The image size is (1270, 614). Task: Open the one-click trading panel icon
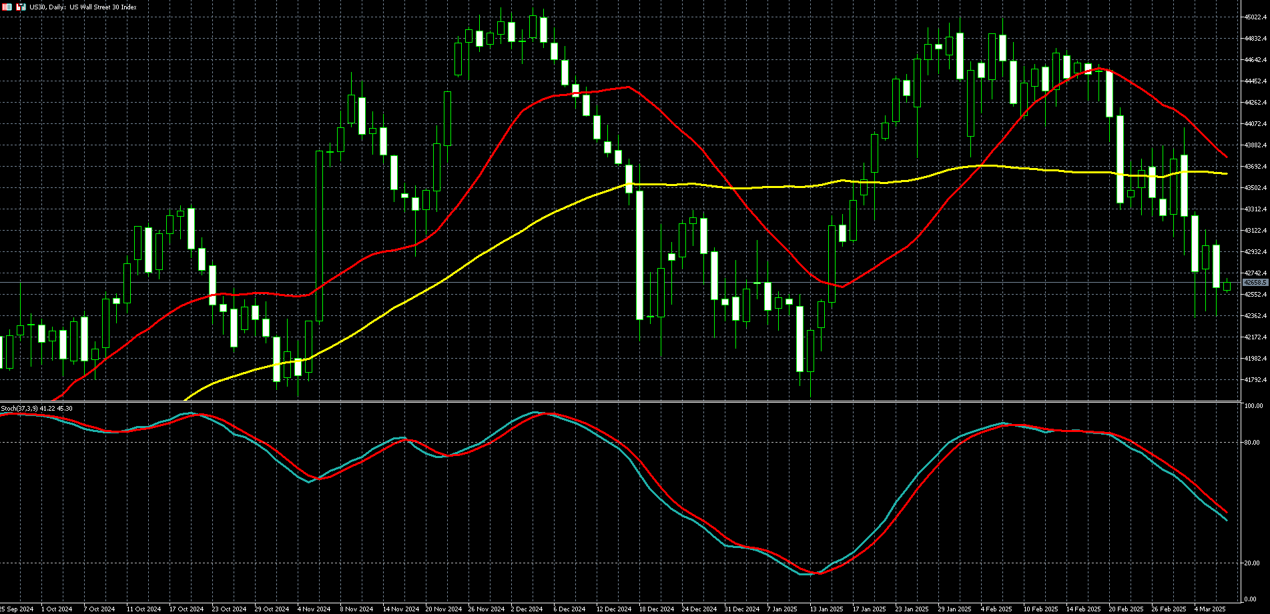[7, 7]
